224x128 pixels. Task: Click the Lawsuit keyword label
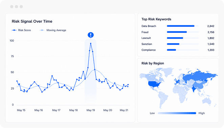[146, 38]
